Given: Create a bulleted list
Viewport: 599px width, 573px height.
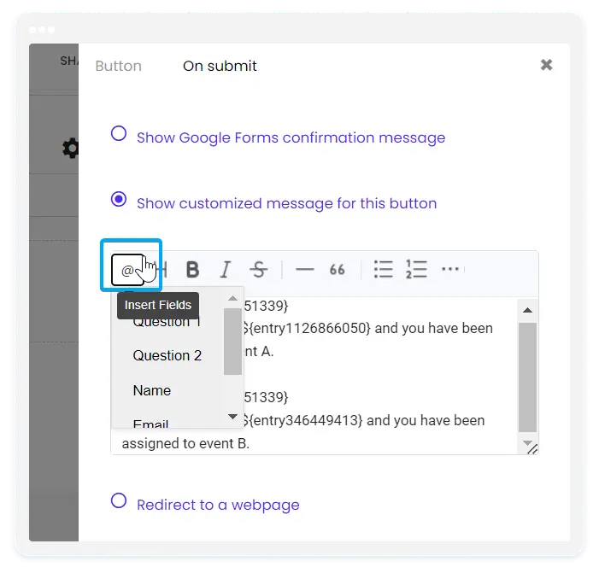Looking at the screenshot, I should [x=383, y=270].
